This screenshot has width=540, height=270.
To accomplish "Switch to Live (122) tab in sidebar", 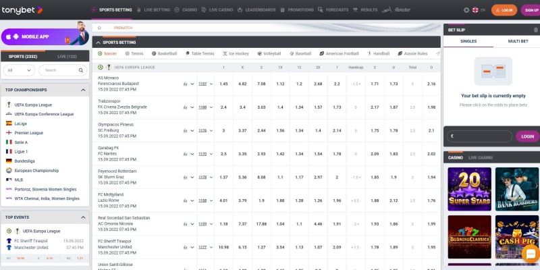I will pyautogui.click(x=67, y=56).
